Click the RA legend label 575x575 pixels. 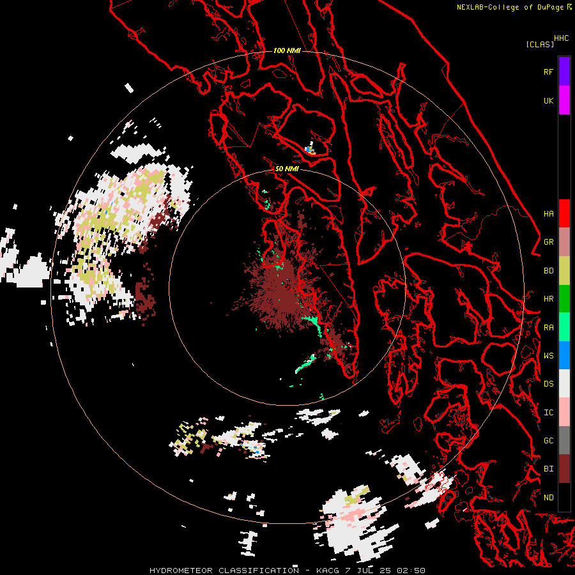(x=548, y=328)
